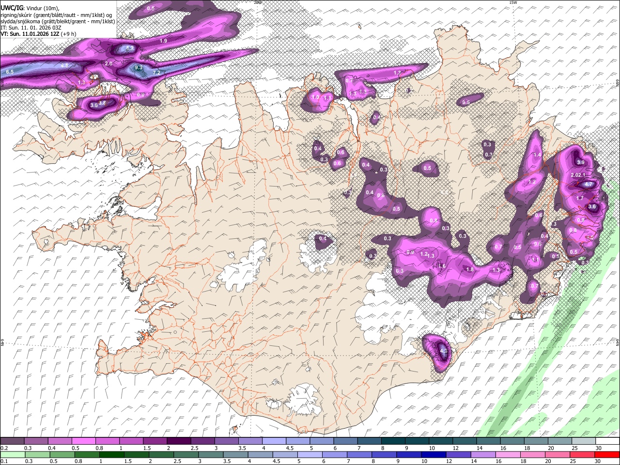Screen dimensions: 620x465
Task: Click the bright pink upper swatch starting at 0.5
Action: click(x=83, y=441)
